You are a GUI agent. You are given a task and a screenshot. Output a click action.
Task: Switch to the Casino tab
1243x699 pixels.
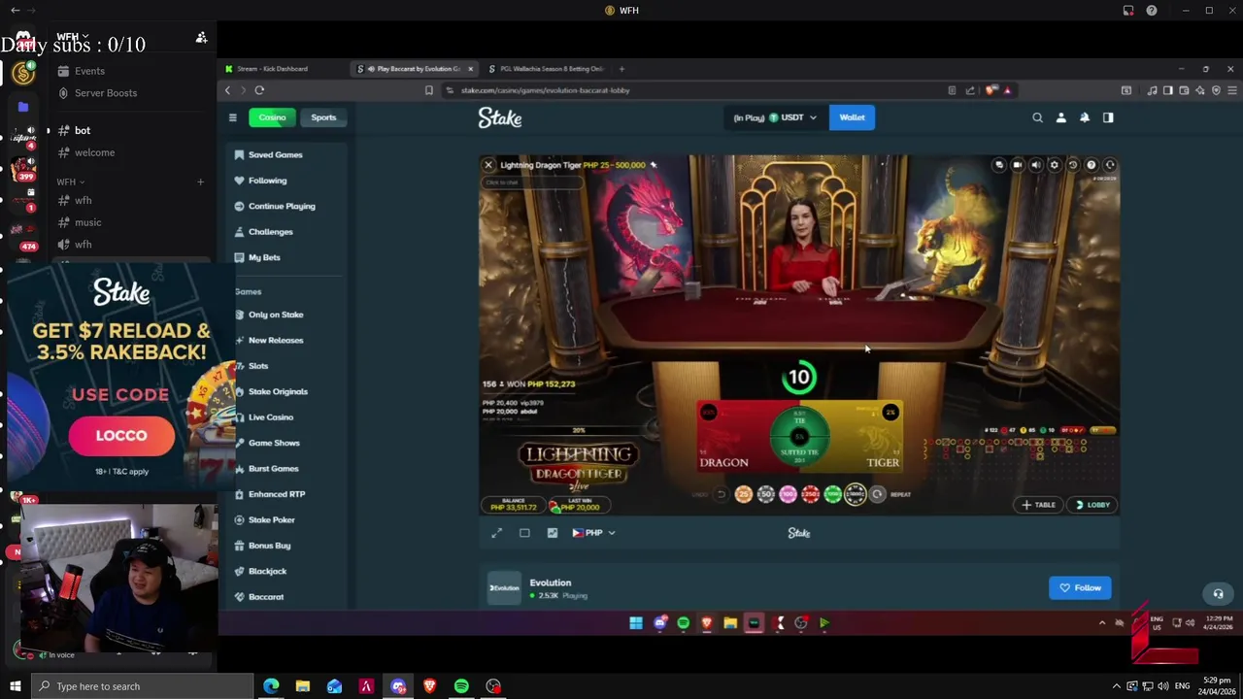pyautogui.click(x=272, y=117)
